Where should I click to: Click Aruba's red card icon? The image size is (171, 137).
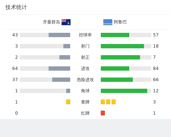tap(103, 113)
